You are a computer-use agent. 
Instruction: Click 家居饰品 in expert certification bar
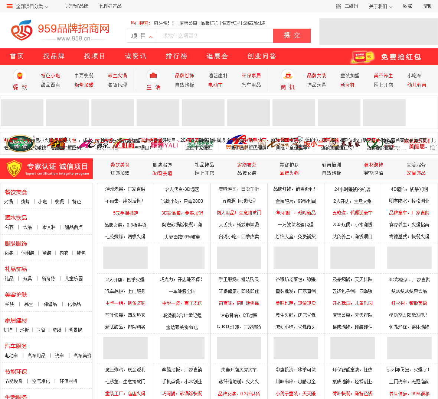pos(416,173)
